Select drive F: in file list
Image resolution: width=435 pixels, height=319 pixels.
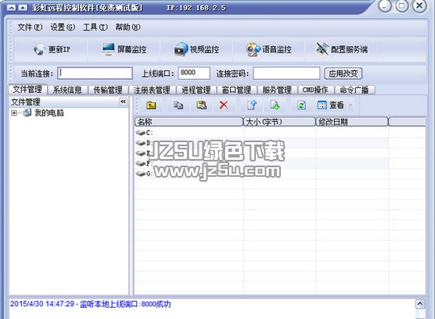[x=144, y=163]
